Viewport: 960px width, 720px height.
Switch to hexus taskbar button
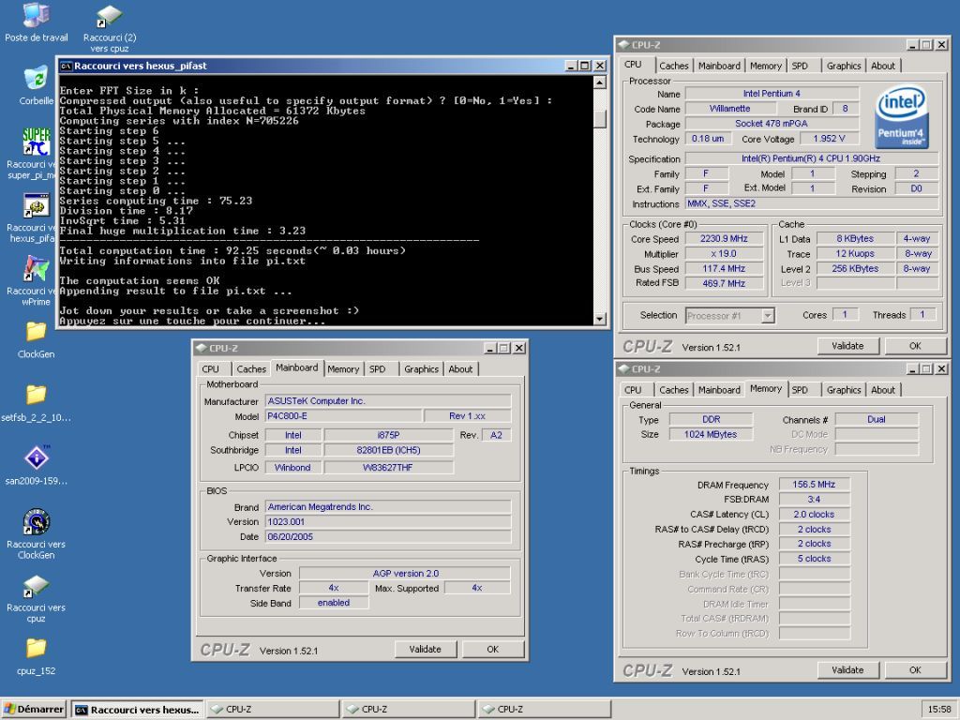[x=137, y=709]
